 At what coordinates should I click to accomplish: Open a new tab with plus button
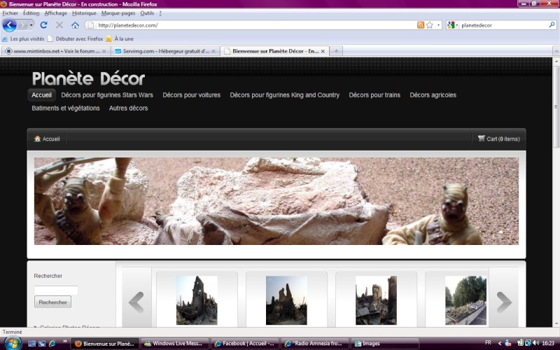[x=336, y=51]
